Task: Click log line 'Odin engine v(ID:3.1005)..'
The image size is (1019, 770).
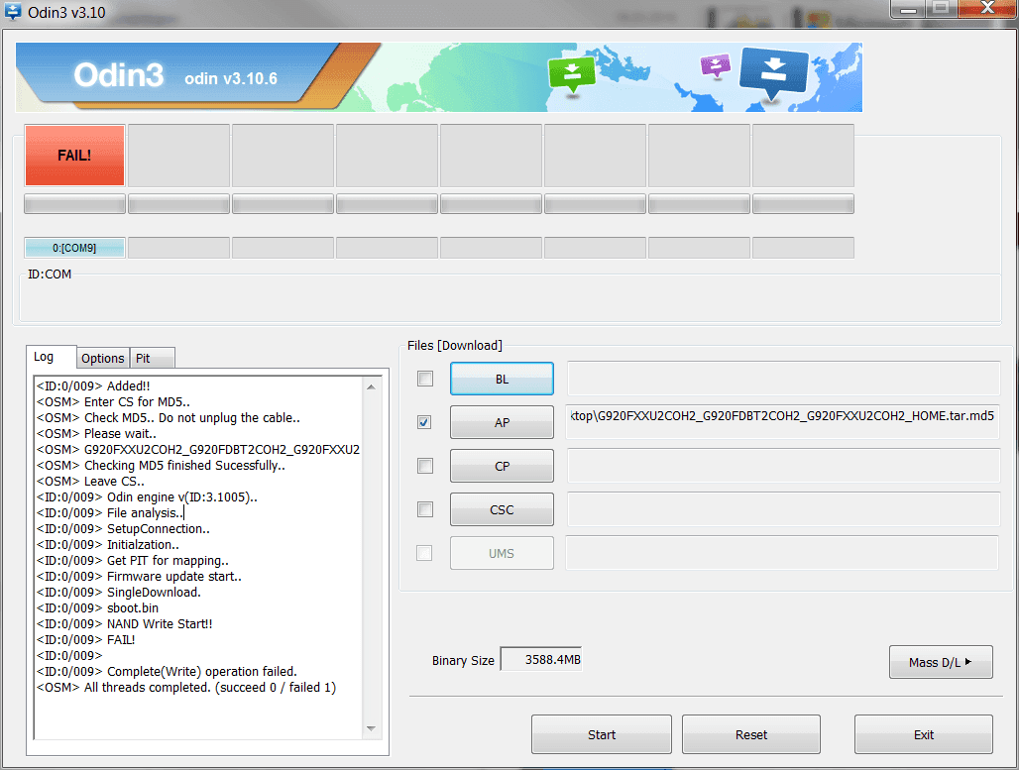Action: pos(147,497)
